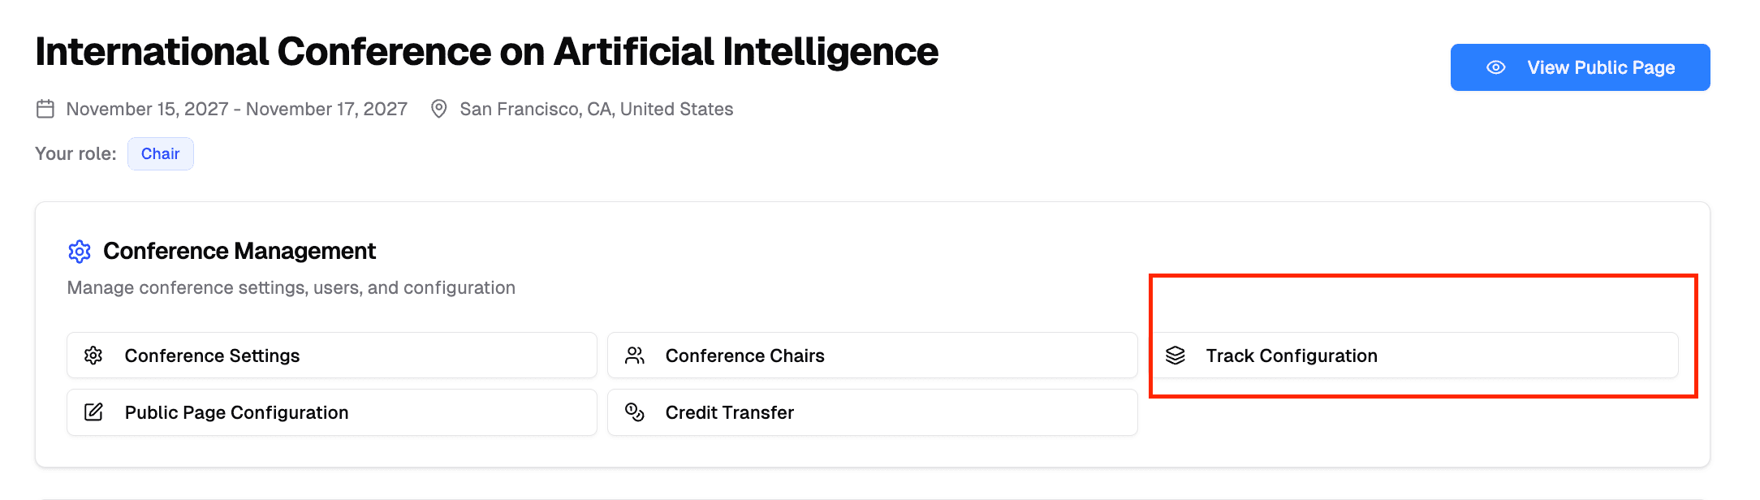Click the International Conference on Artificial Intelligence title

tap(486, 52)
